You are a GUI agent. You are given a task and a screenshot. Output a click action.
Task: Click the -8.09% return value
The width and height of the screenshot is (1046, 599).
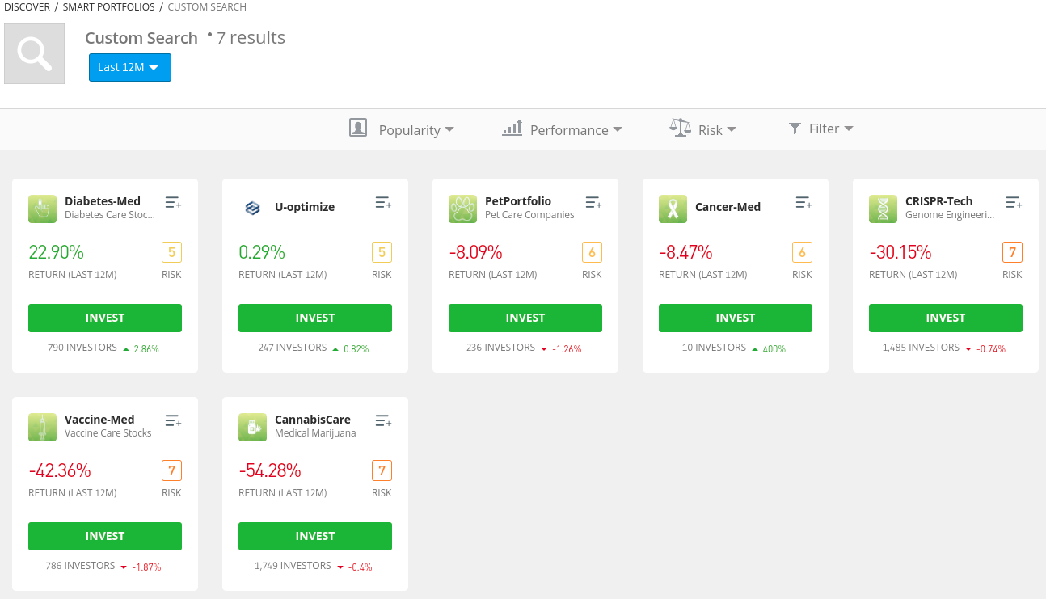[x=475, y=252]
